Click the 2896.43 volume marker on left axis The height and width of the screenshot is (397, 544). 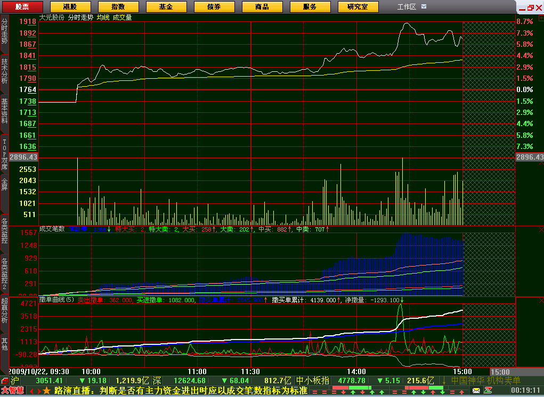pyautogui.click(x=23, y=157)
